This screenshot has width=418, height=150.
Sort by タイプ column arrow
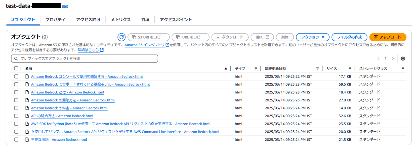pyautogui.click(x=256, y=68)
